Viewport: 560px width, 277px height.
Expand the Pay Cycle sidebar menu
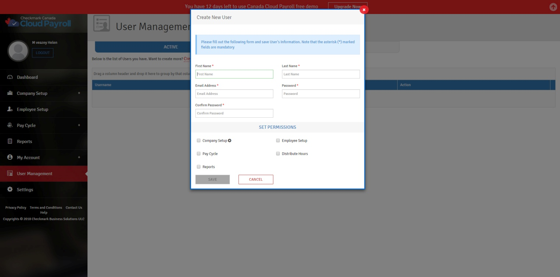pyautogui.click(x=79, y=125)
